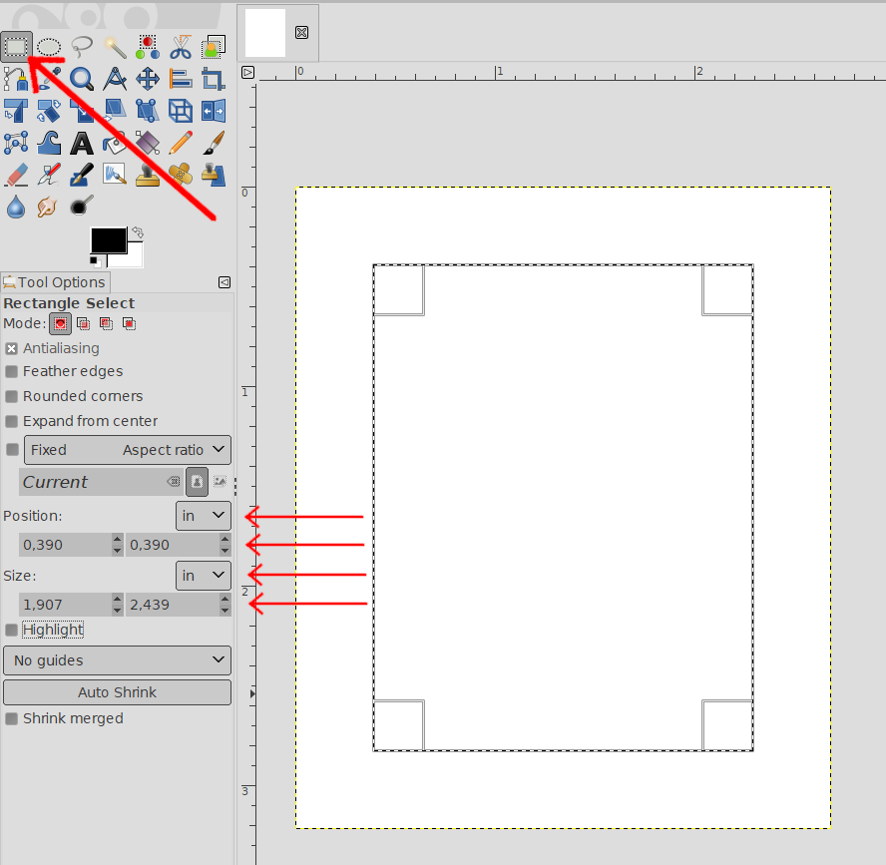Click the Auto Shrink button
The width and height of the screenshot is (886, 865).
point(118,692)
